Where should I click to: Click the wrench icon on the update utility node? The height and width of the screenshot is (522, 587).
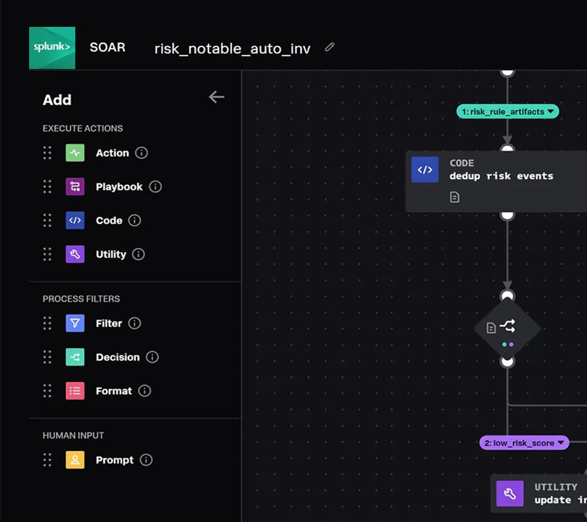point(511,494)
